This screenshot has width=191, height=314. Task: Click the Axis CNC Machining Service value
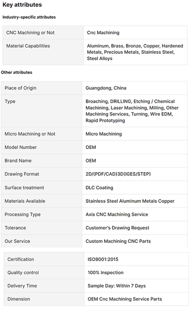(117, 214)
